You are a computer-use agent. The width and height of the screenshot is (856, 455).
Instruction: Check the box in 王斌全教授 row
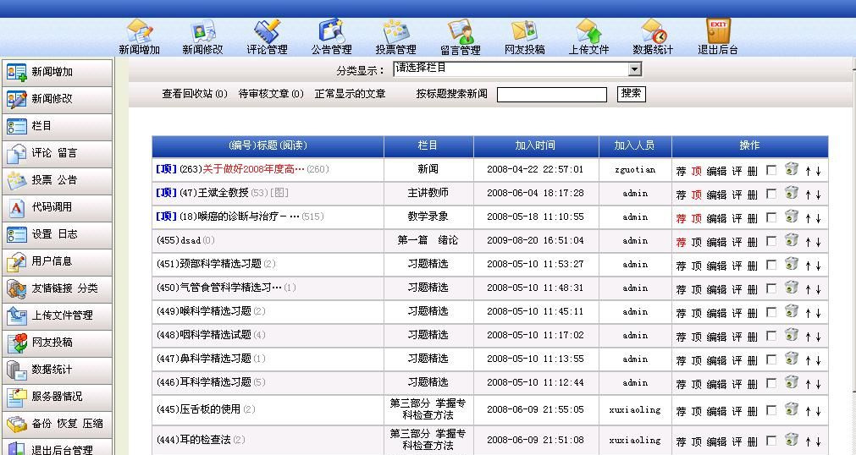pyautogui.click(x=771, y=194)
